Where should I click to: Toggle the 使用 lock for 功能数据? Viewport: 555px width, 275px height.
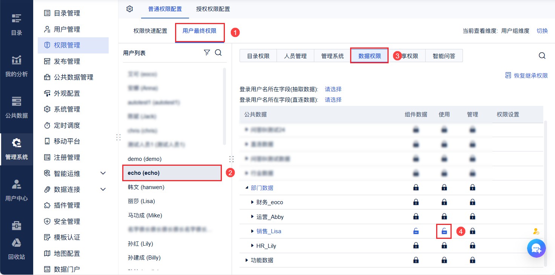444,260
